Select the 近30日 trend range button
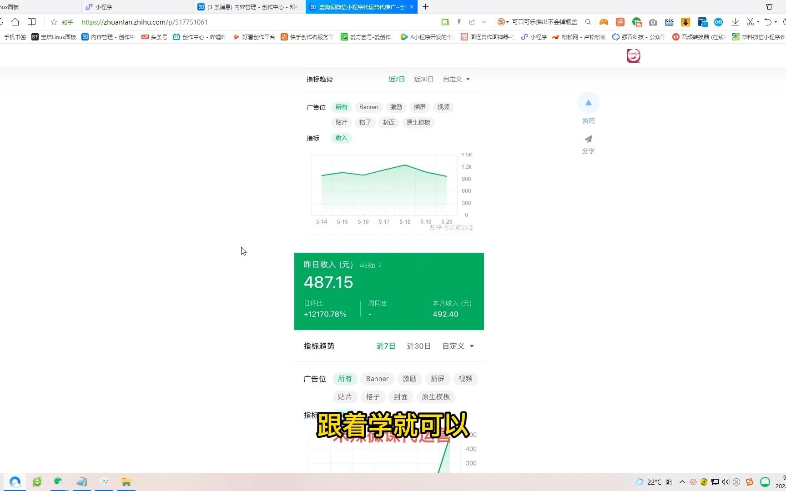Image resolution: width=786 pixels, height=491 pixels. click(423, 79)
